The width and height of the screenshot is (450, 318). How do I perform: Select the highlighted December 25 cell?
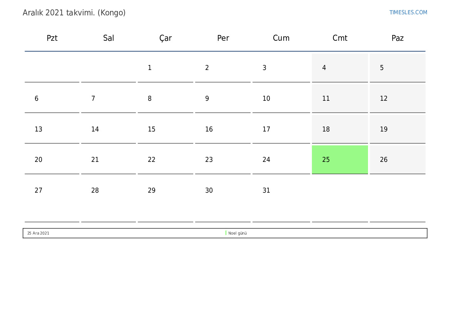[340, 160]
